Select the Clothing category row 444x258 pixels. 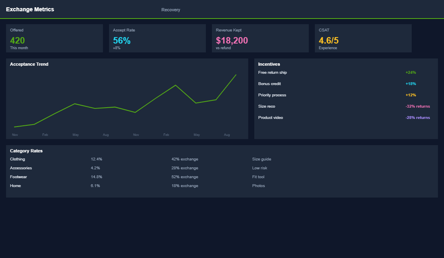(17, 159)
